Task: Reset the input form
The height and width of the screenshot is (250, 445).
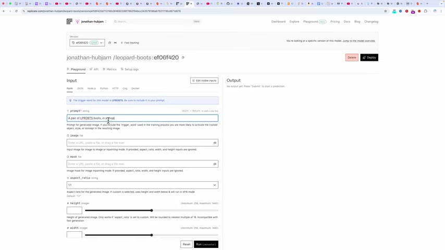Action: [187, 244]
